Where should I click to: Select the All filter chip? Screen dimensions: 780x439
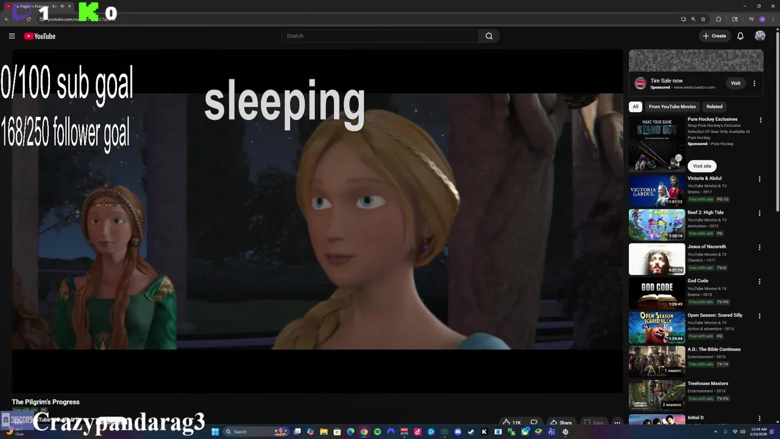tap(636, 107)
